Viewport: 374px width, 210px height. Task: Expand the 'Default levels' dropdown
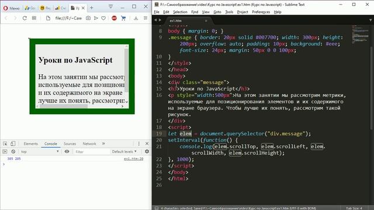point(124,152)
